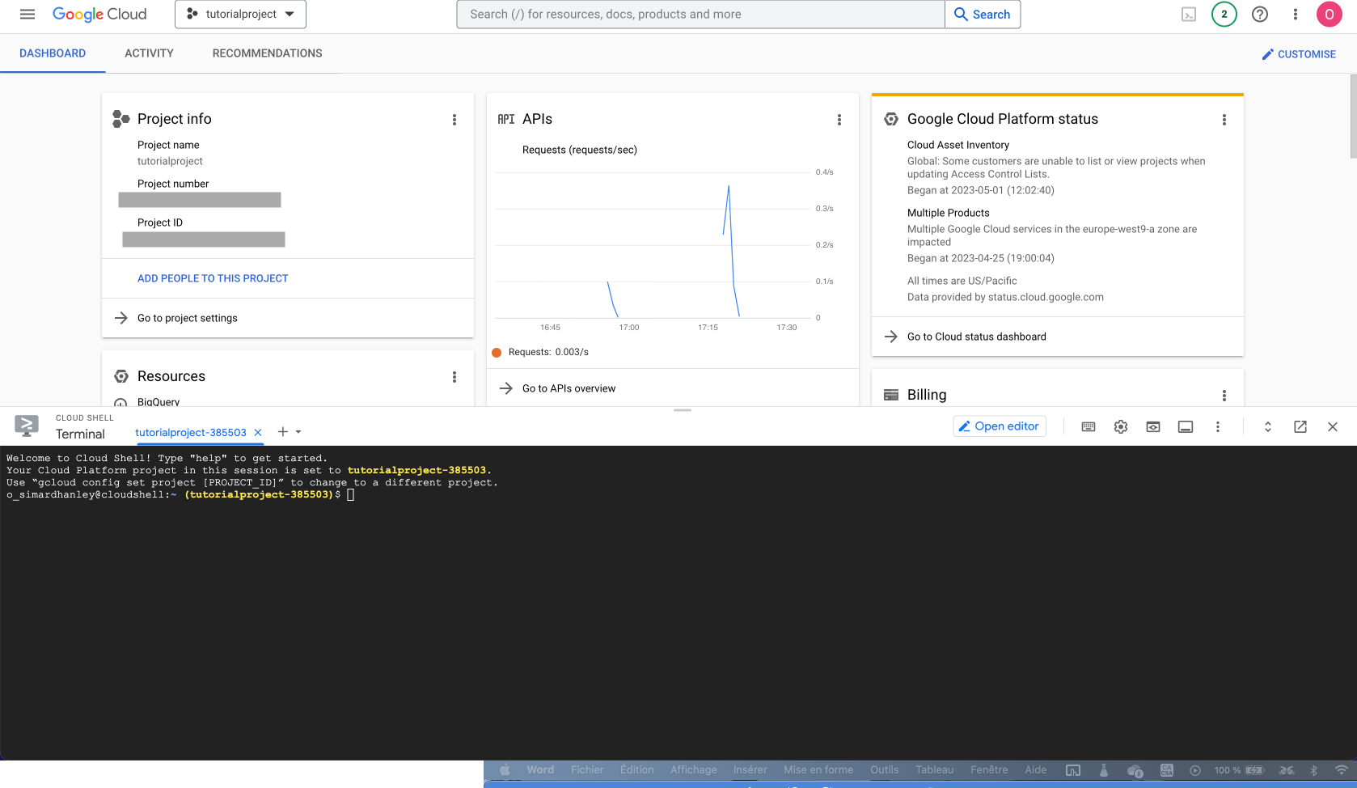Switch to the Activity tab

click(149, 53)
